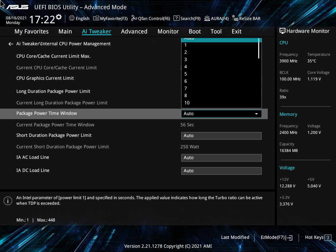Click the IA AC Load Line field
336x252 pixels.
[221, 158]
